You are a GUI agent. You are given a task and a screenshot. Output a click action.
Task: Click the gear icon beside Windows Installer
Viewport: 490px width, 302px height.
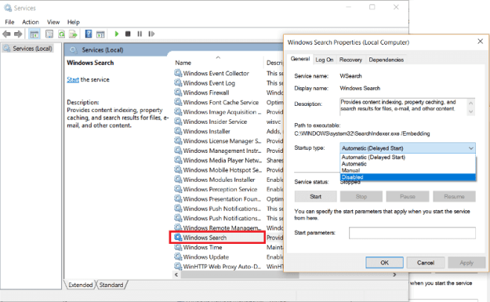178,131
